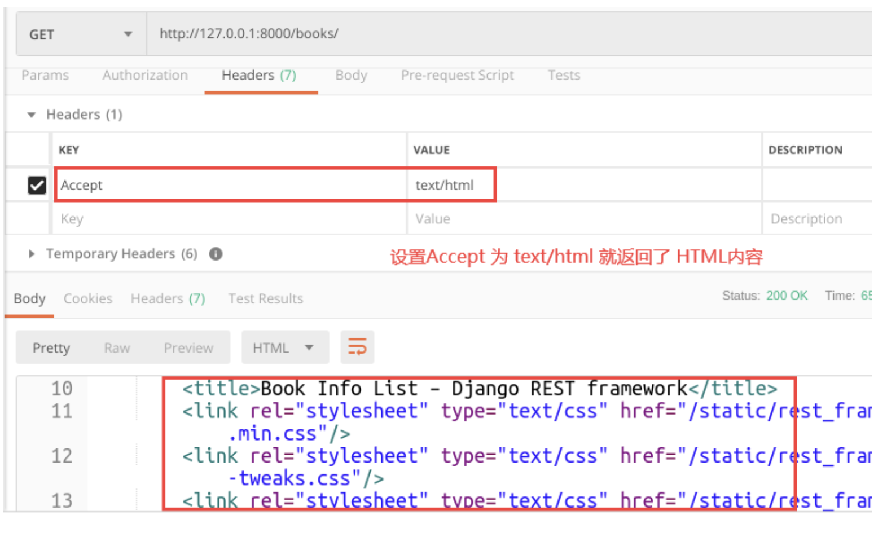Viewport: 887px width, 537px height.
Task: Click the title tag line text
Action: [480, 389]
